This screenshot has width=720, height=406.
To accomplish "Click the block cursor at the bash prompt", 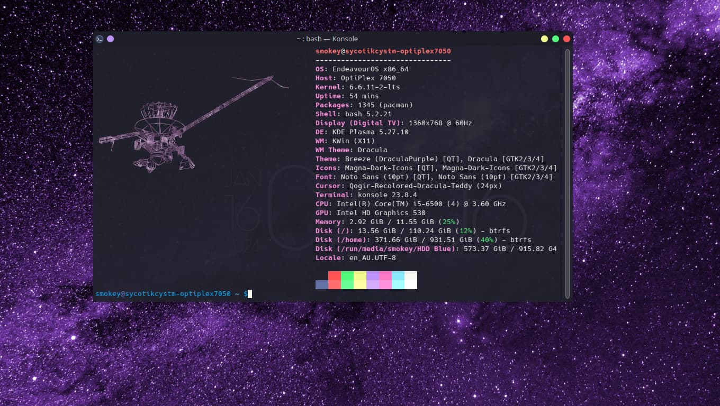I will [250, 293].
